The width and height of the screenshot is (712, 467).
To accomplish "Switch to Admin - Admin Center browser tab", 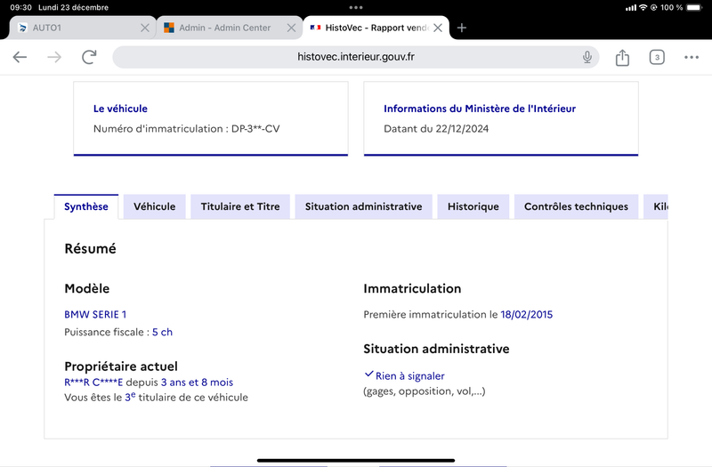I will tap(230, 28).
